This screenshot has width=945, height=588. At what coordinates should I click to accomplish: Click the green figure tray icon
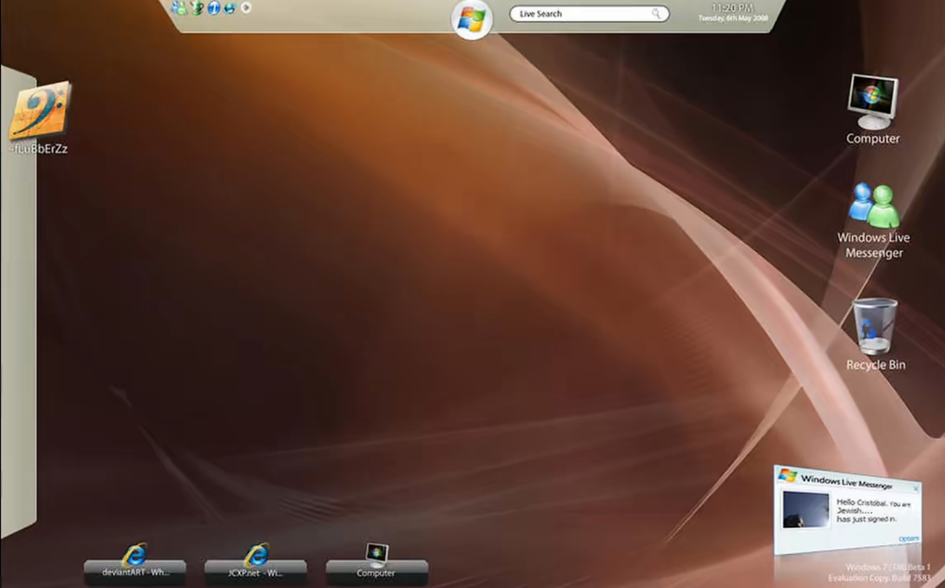(197, 8)
